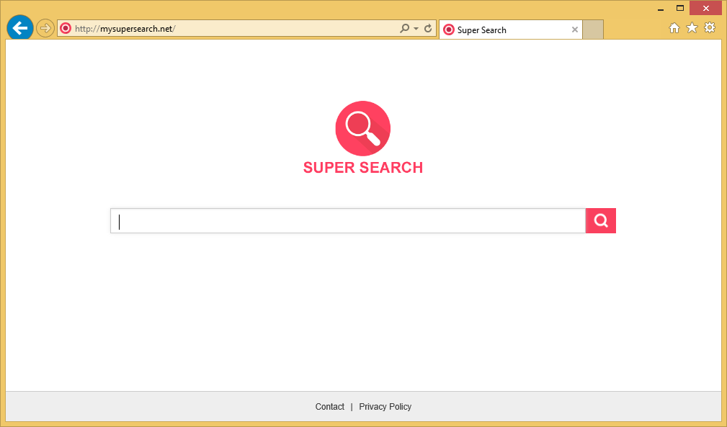Focus the Super Search query field
This screenshot has width=727, height=427.
(348, 221)
